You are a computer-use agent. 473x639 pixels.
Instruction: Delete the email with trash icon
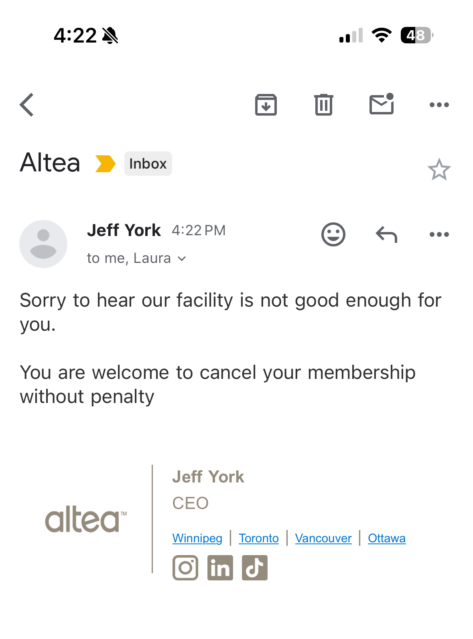pyautogui.click(x=323, y=105)
